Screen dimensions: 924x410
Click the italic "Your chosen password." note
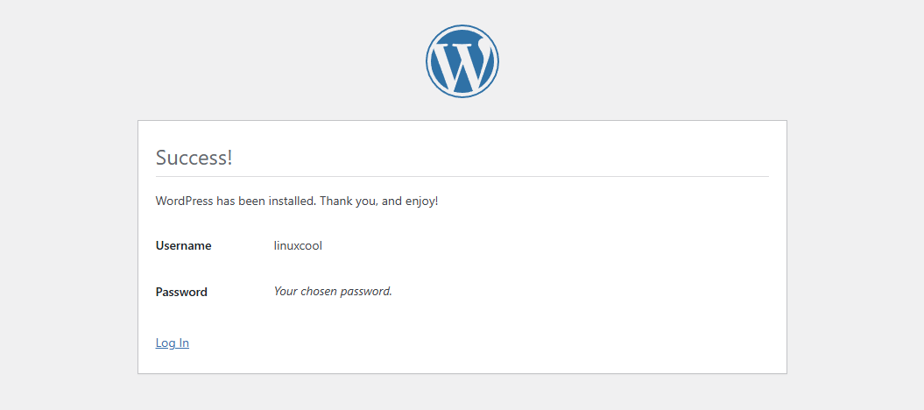click(x=333, y=291)
